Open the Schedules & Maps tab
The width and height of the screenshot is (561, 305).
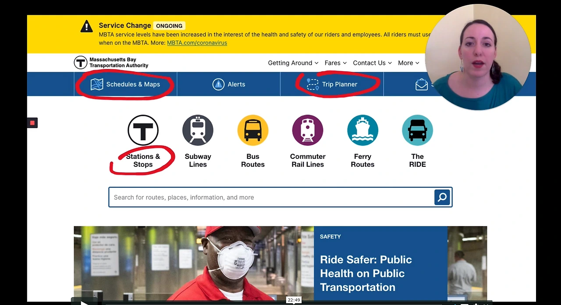(x=125, y=84)
